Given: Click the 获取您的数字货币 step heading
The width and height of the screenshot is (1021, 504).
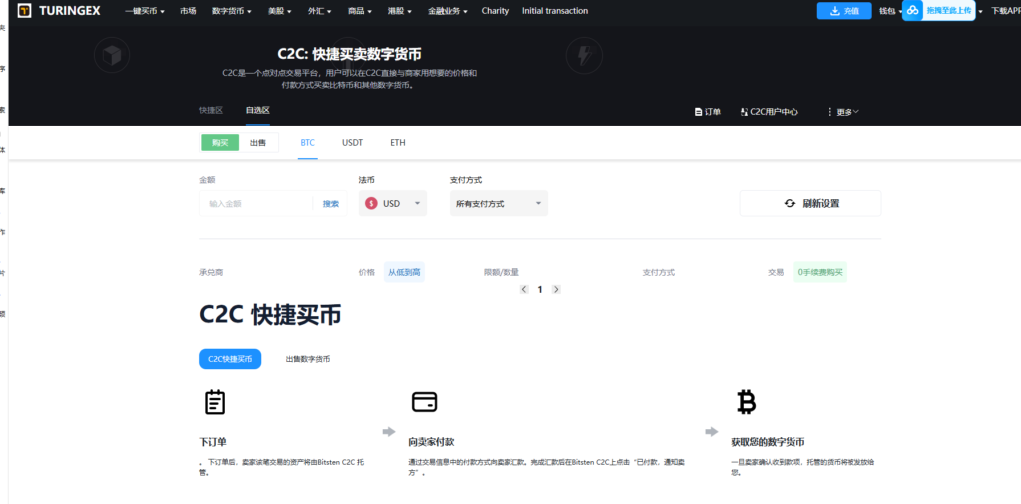Looking at the screenshot, I should [x=768, y=442].
